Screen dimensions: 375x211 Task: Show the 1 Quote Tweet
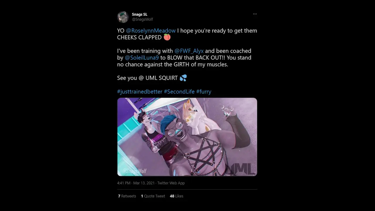point(153,196)
